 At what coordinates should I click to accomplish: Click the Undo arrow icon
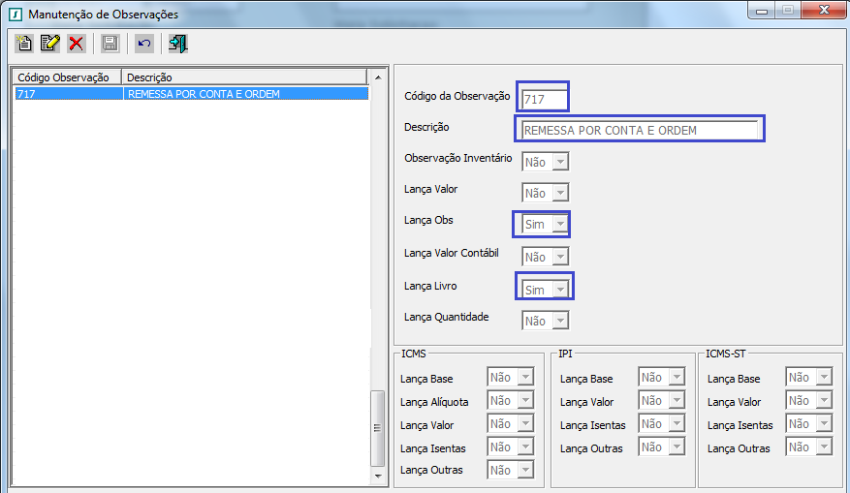pyautogui.click(x=143, y=43)
